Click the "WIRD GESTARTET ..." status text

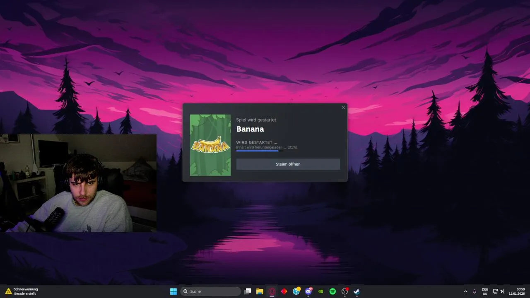(257, 142)
